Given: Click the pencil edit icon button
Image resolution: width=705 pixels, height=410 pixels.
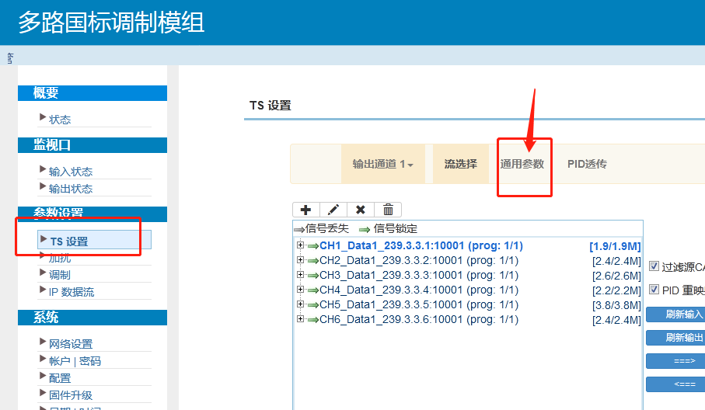Looking at the screenshot, I should pyautogui.click(x=333, y=210).
